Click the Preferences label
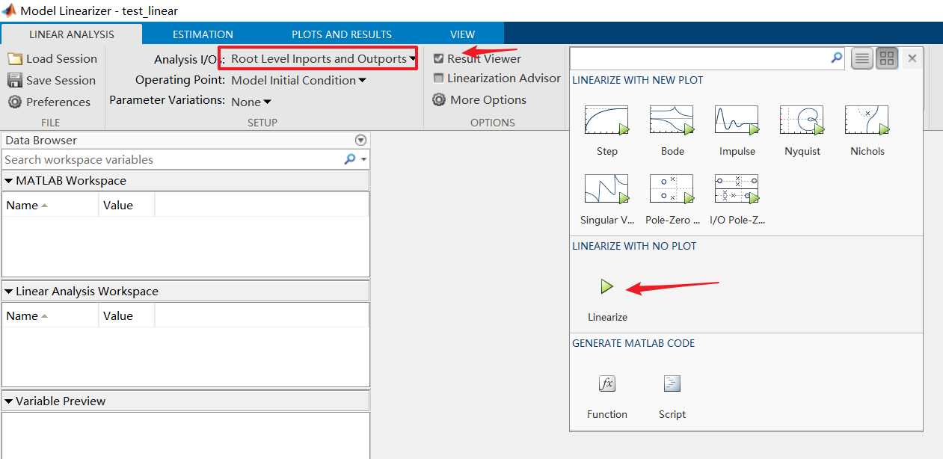943x459 pixels. (58, 102)
